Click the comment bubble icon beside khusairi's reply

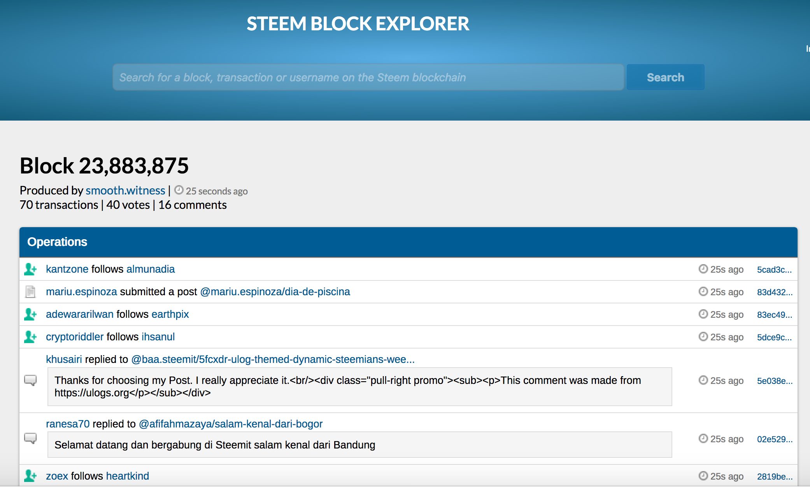pos(30,380)
